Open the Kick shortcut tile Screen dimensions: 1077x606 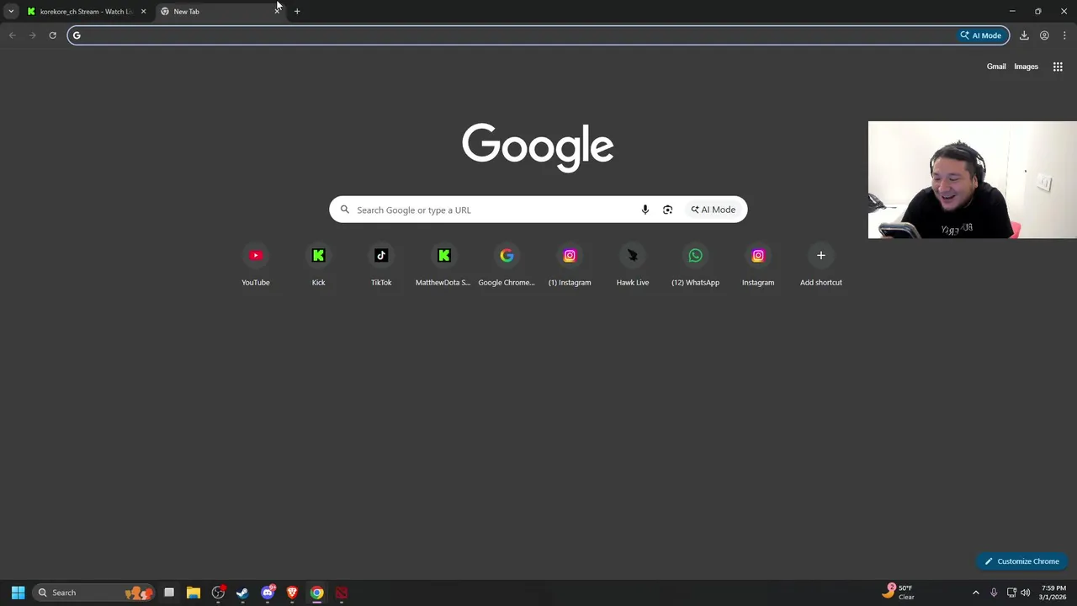tap(318, 265)
